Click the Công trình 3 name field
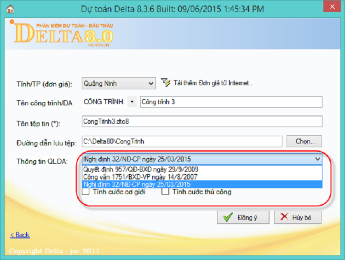345x260 pixels. tap(231, 102)
